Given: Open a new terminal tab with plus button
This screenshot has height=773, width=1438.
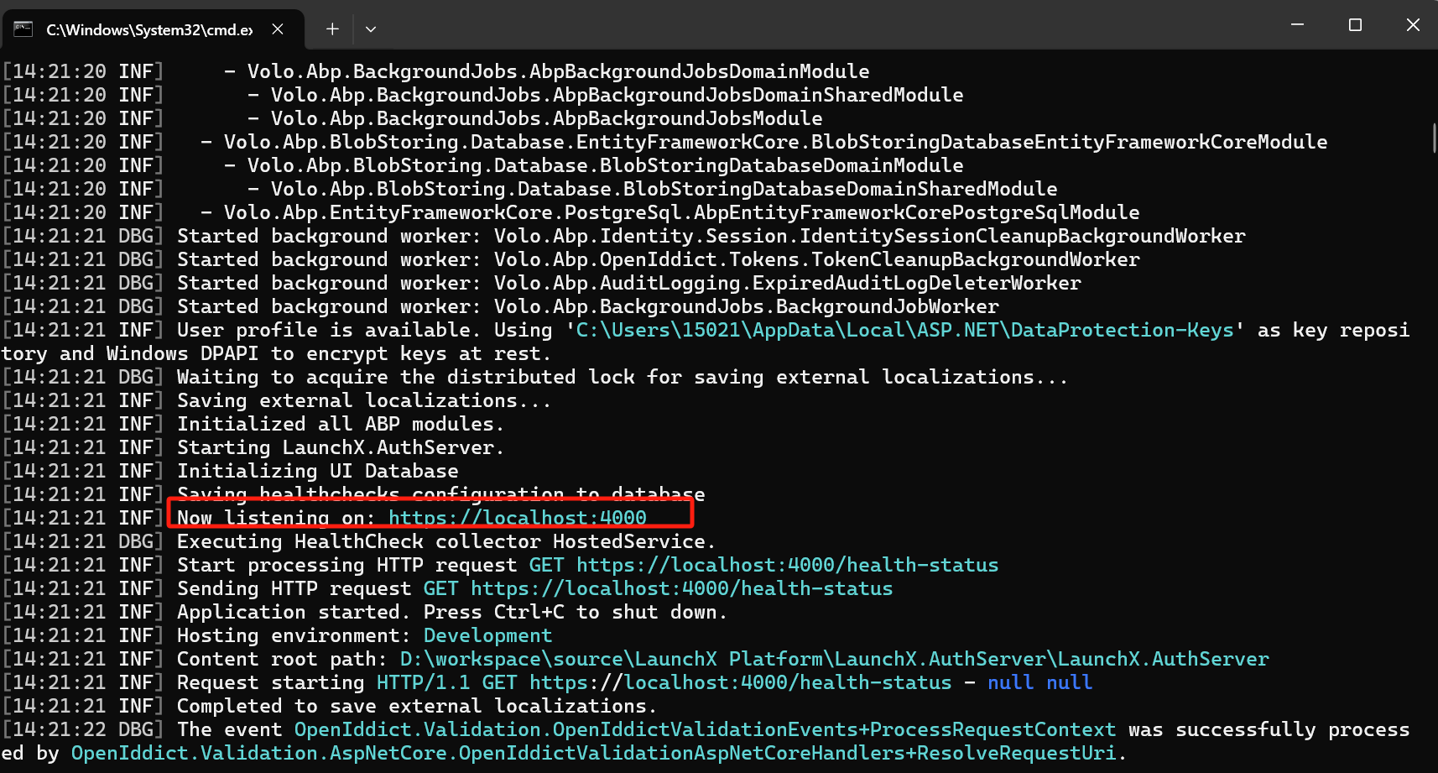Looking at the screenshot, I should [332, 29].
